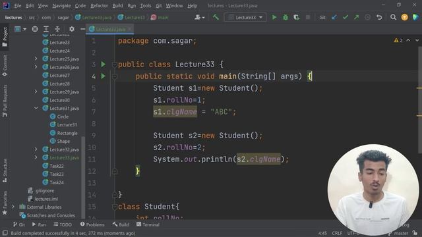Open the Lecture33 run configuration dropdown
The width and height of the screenshot is (422, 237).
tap(245, 18)
